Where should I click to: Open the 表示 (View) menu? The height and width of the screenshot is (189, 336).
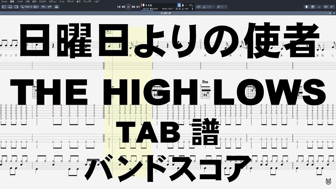click(x=78, y=2)
